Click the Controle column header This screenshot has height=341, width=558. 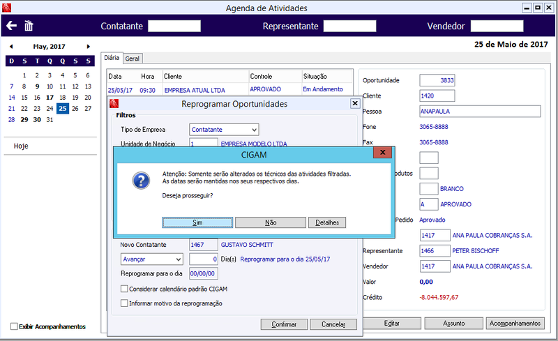[x=275, y=76]
